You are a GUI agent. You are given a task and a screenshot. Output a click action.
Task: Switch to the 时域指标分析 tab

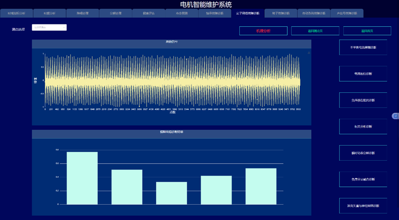point(17,13)
